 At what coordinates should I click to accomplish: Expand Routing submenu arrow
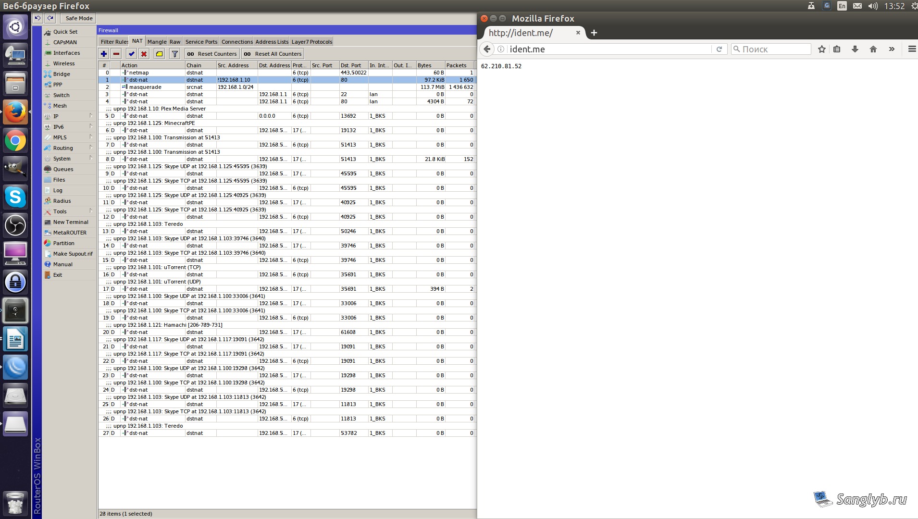[91, 148]
